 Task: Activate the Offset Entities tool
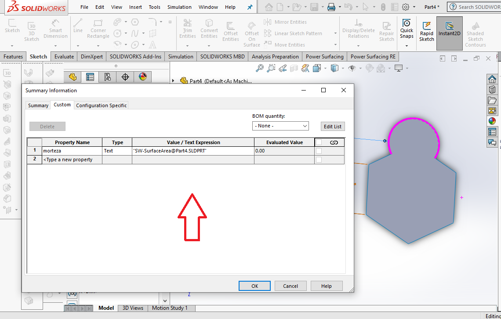[x=230, y=28]
